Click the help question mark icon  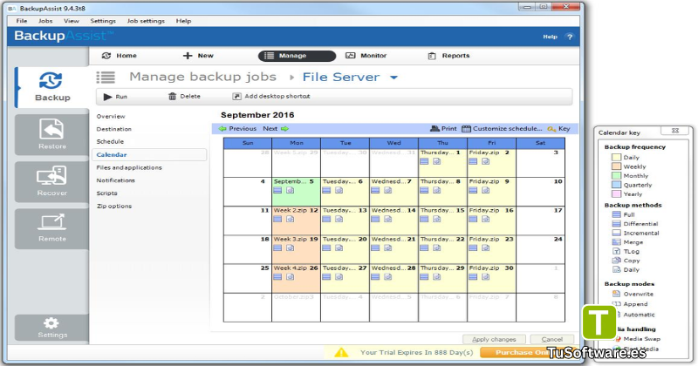pos(570,37)
